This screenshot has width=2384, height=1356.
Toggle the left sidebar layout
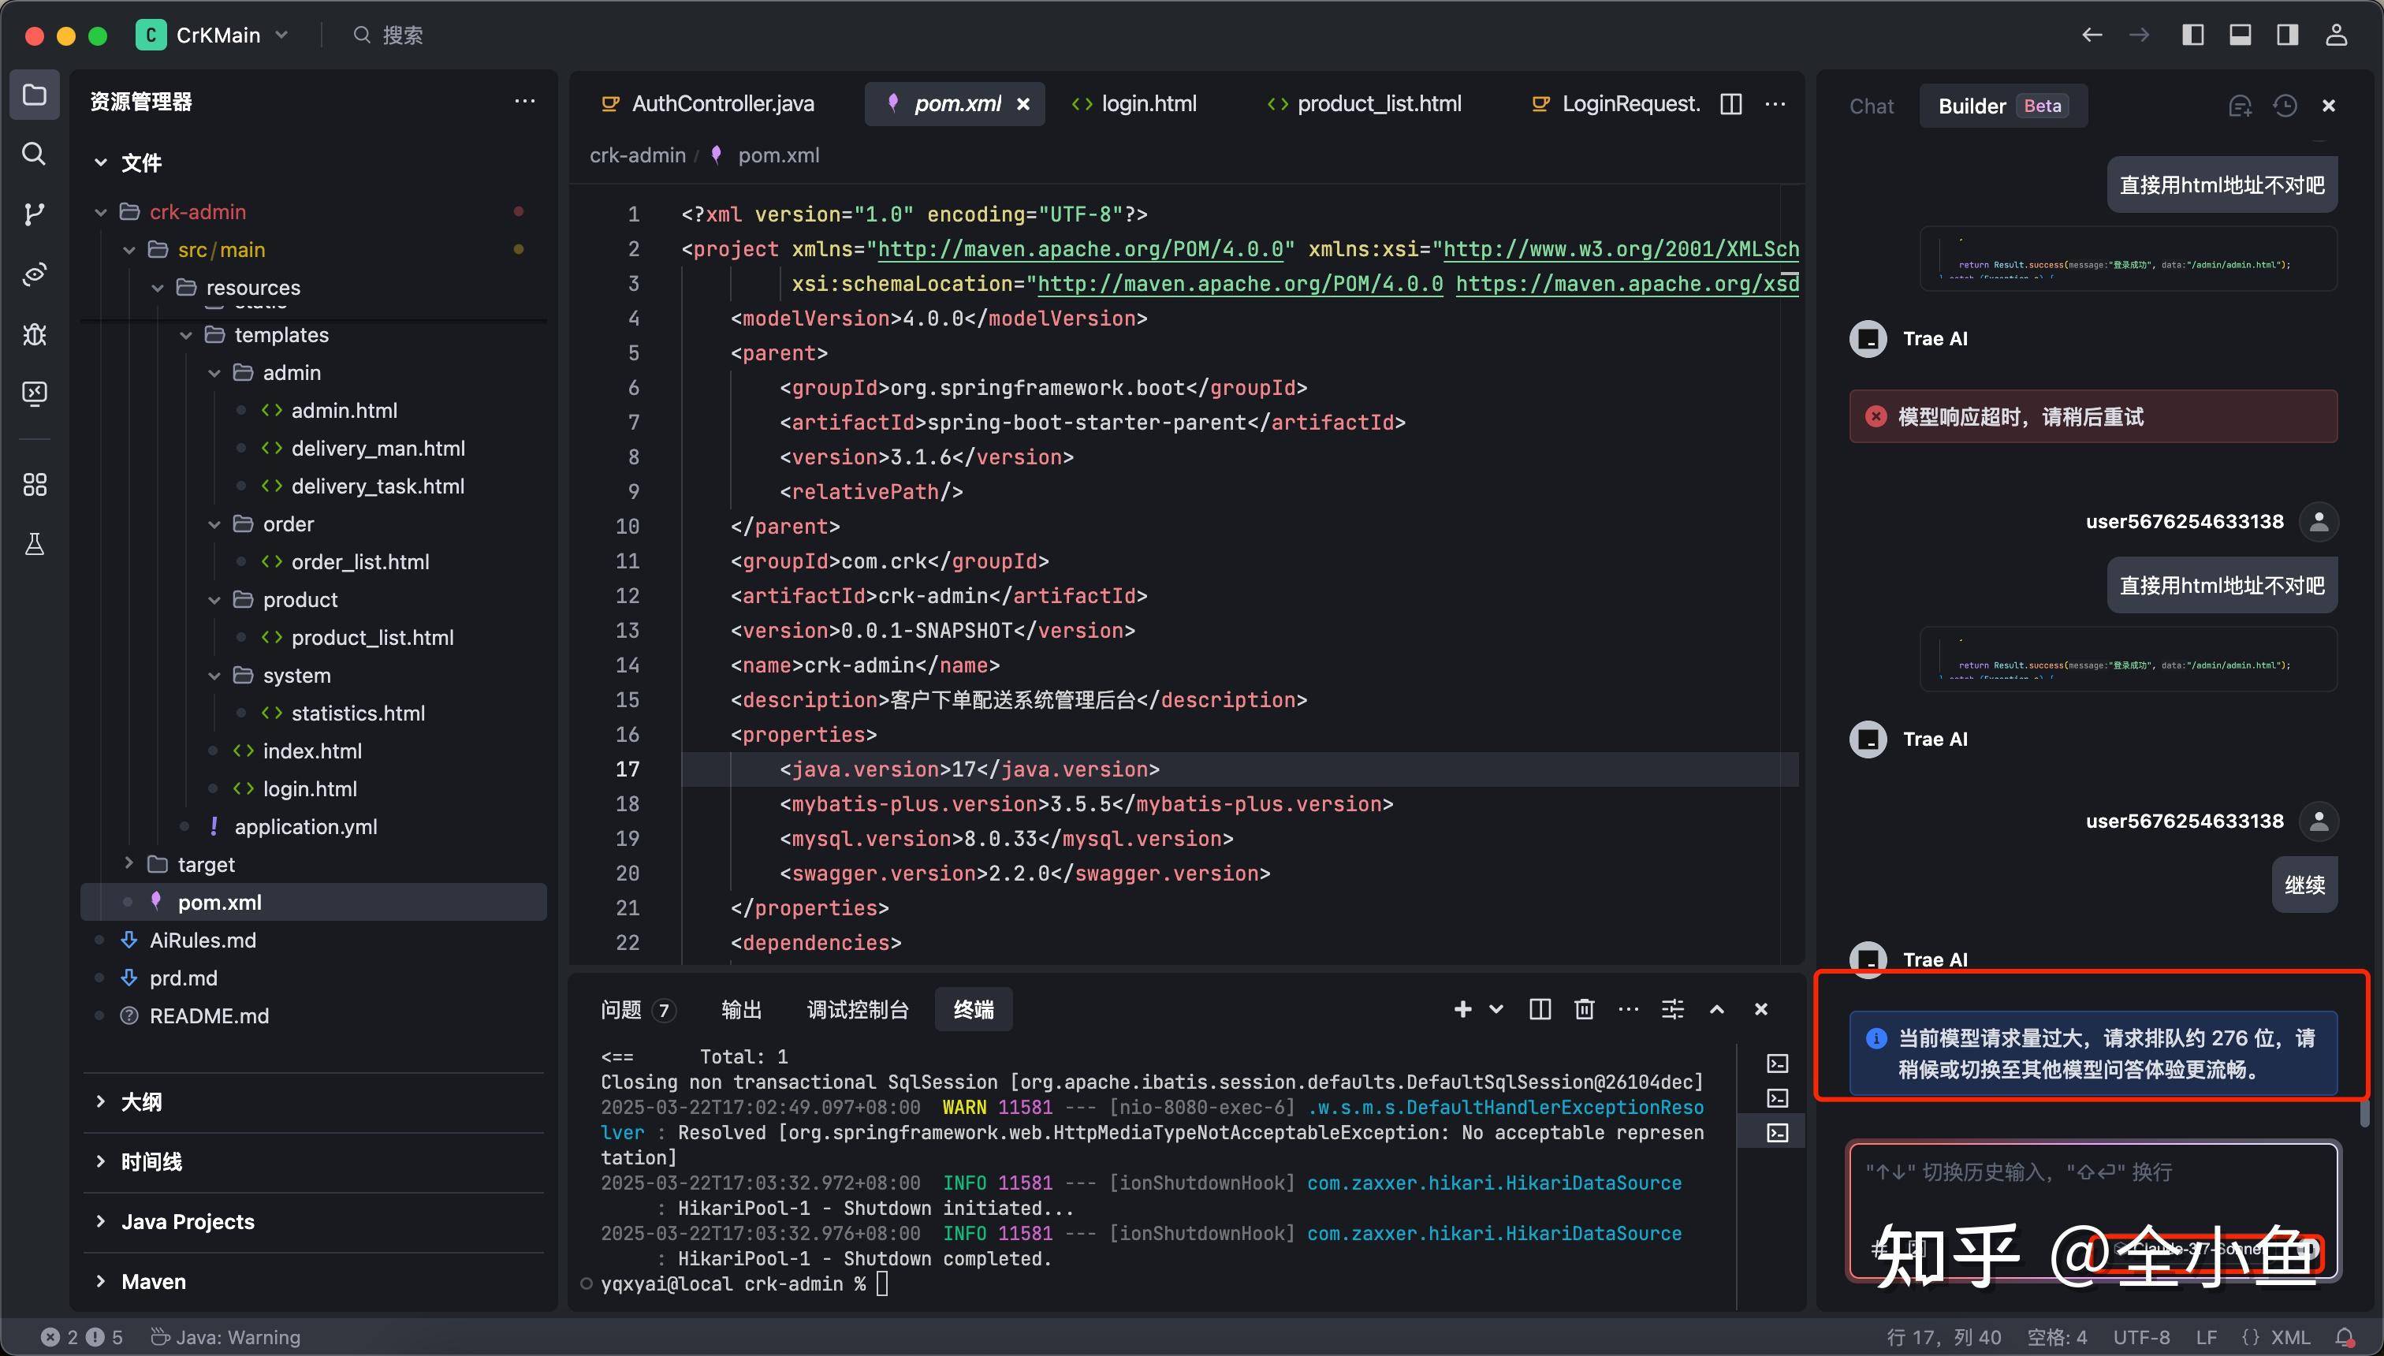point(2193,35)
